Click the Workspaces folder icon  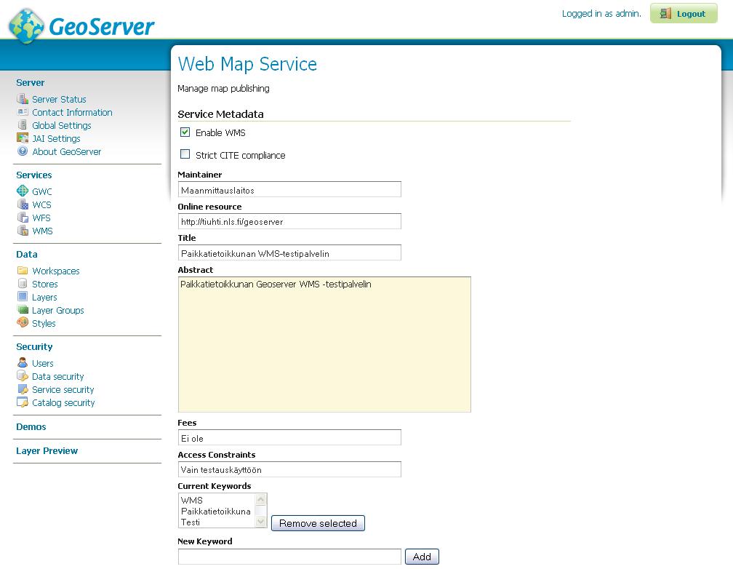(x=23, y=271)
